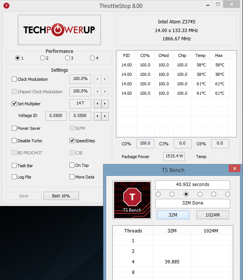
Task: Toggle the C1E checkbox
Action: [72, 153]
